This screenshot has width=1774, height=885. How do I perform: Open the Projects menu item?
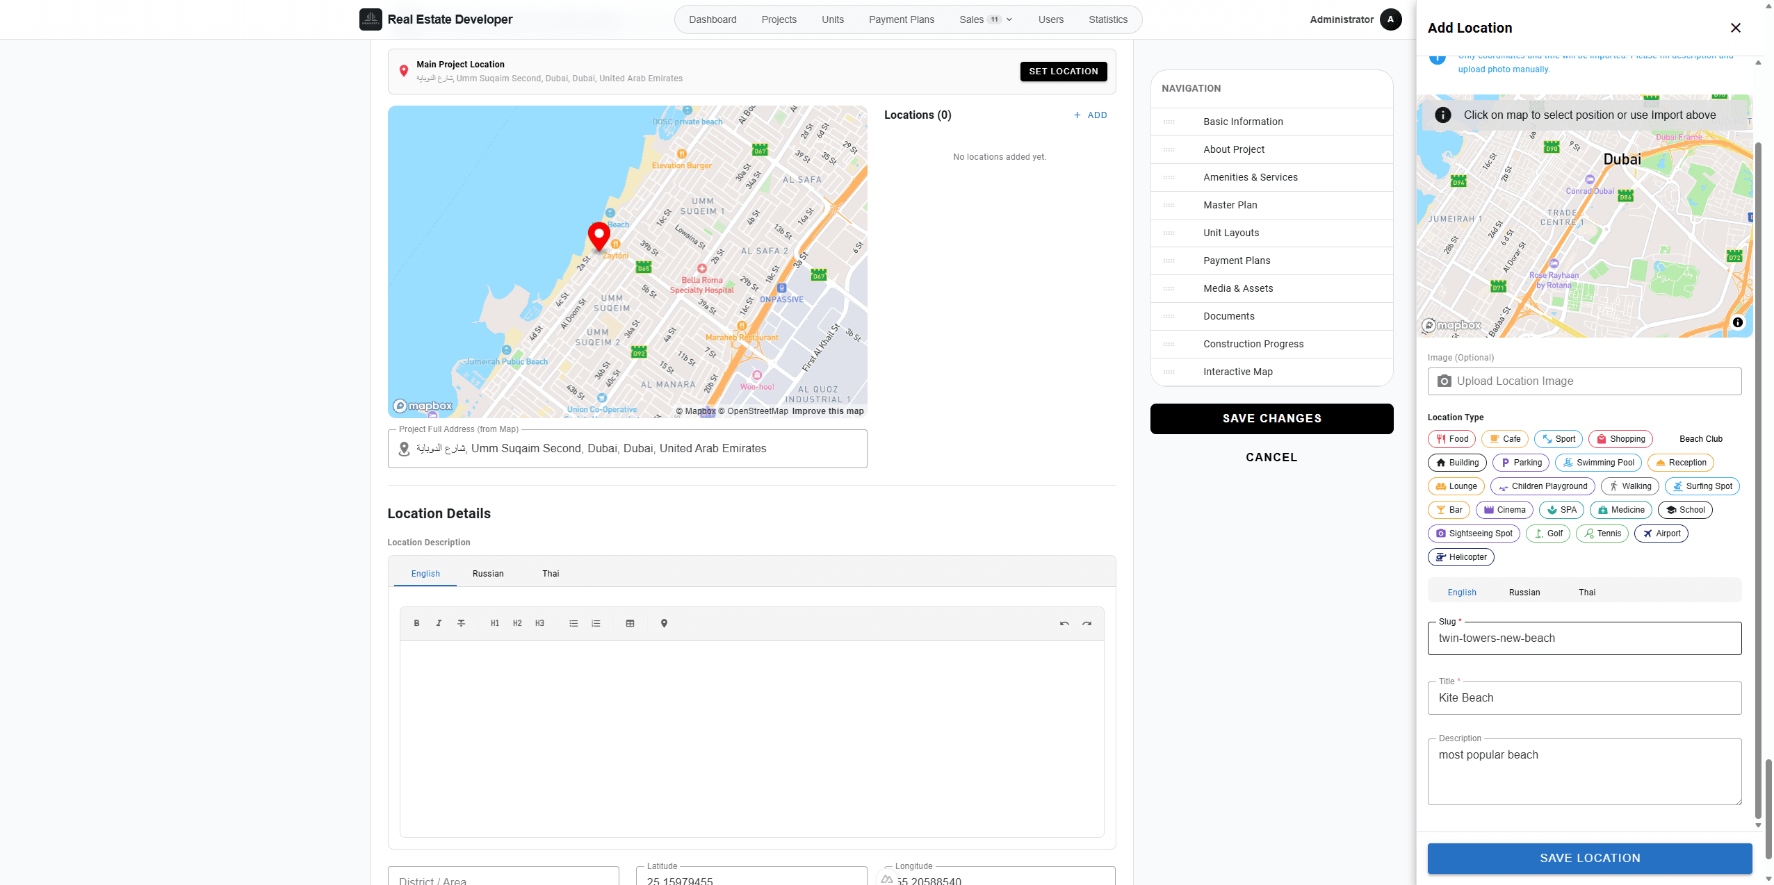pos(779,19)
